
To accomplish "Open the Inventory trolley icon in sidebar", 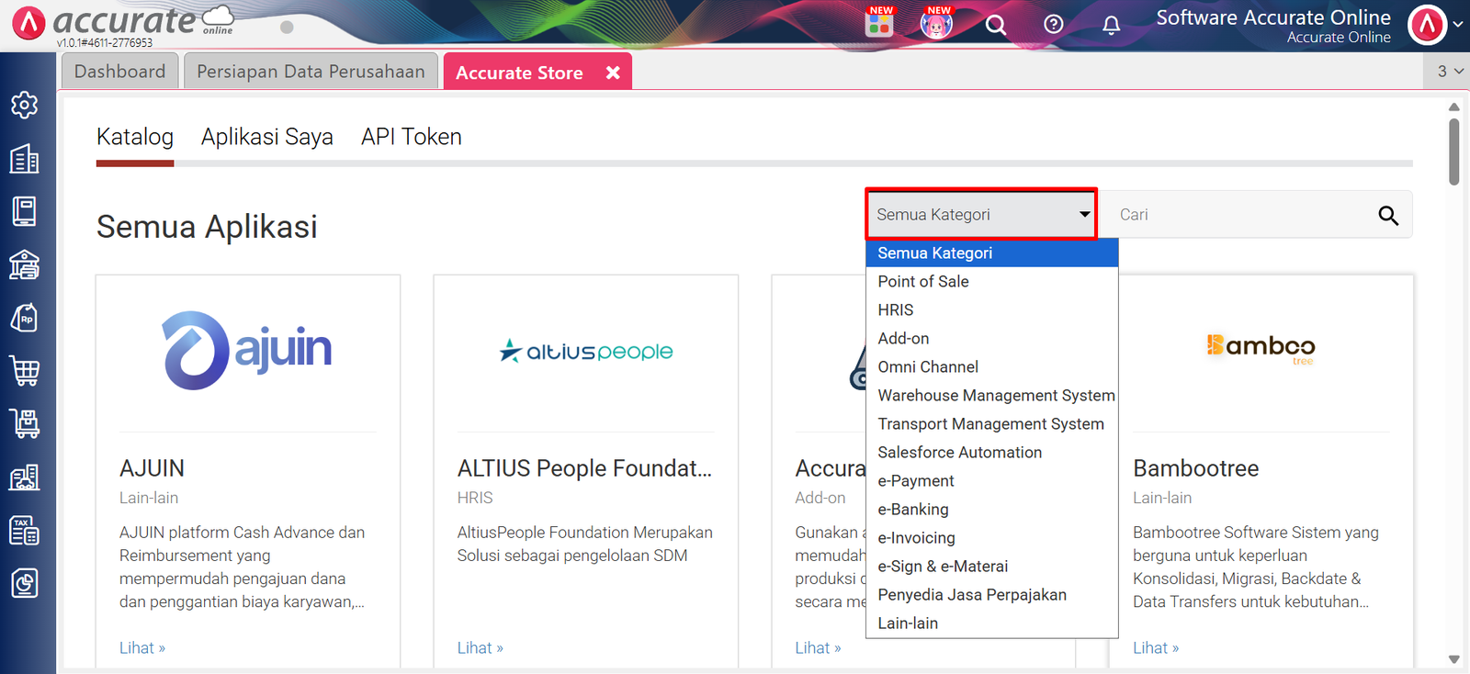I will (x=25, y=423).
